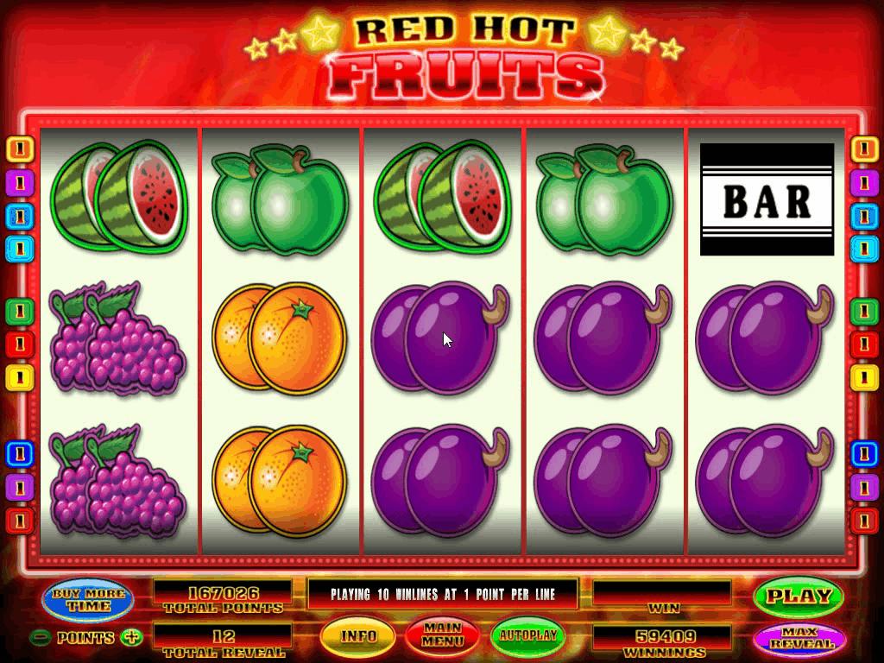Decrease points with the minus icon

pyautogui.click(x=40, y=638)
